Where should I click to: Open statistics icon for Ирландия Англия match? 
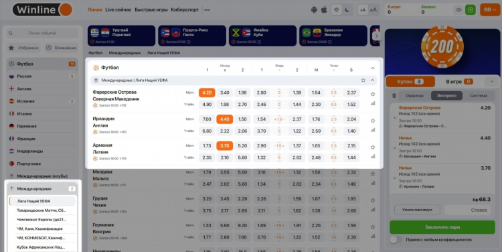click(x=373, y=130)
